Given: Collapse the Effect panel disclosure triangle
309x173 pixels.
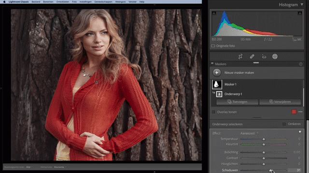Looking at the screenshot, I should click(300, 132).
